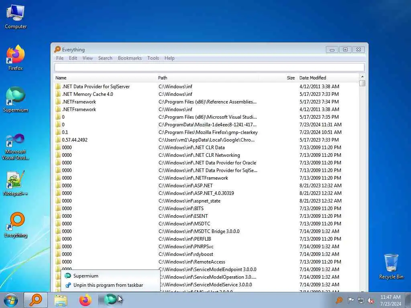
Task: Open the network tray icon
Action: tap(361, 300)
